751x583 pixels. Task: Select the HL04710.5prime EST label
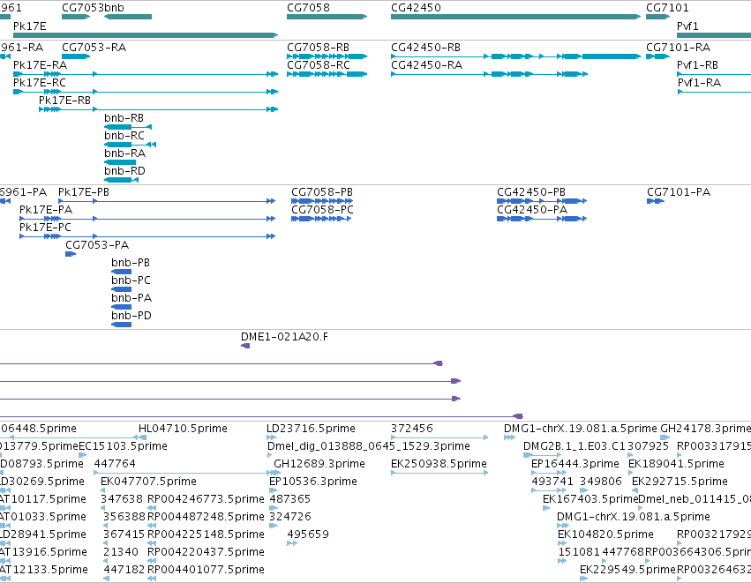(x=183, y=429)
